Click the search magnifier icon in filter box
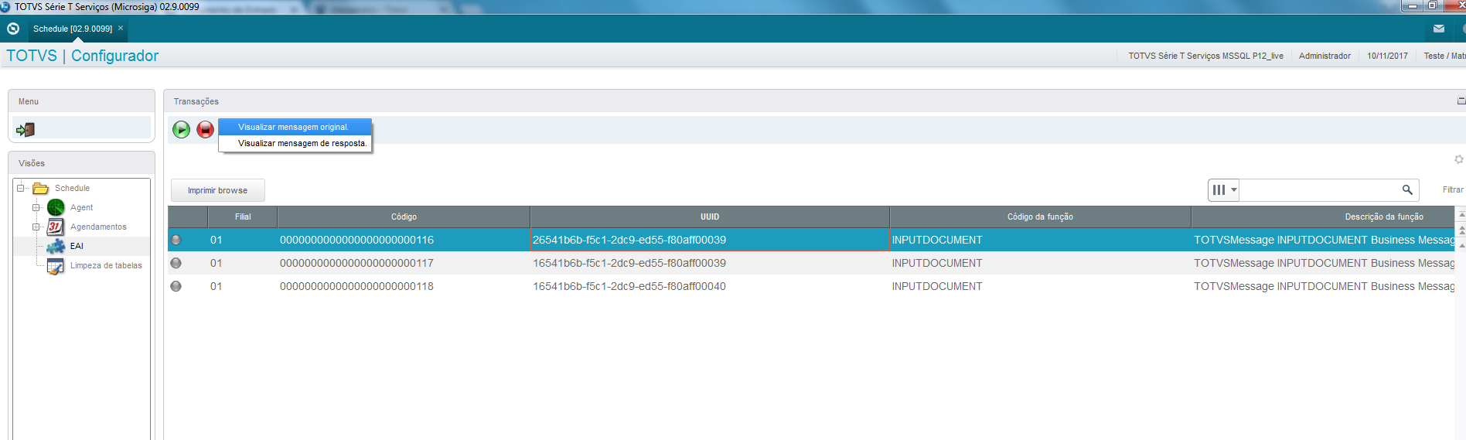This screenshot has height=440, width=1466. (x=1407, y=189)
